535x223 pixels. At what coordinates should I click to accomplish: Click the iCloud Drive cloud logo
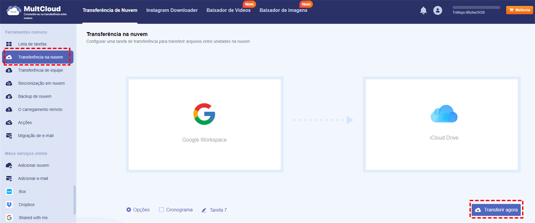click(444, 114)
